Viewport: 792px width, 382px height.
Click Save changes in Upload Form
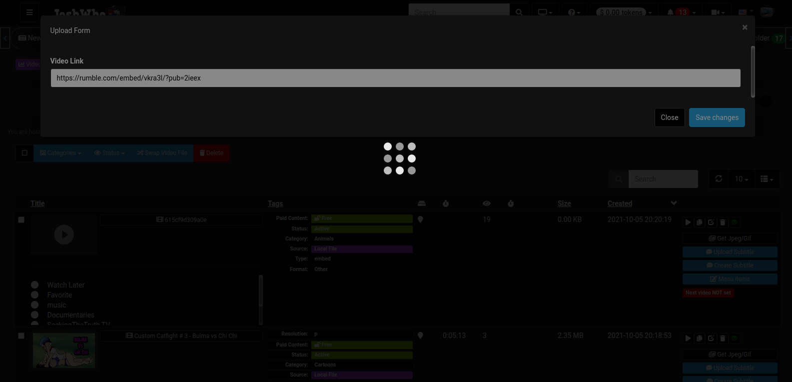[717, 117]
